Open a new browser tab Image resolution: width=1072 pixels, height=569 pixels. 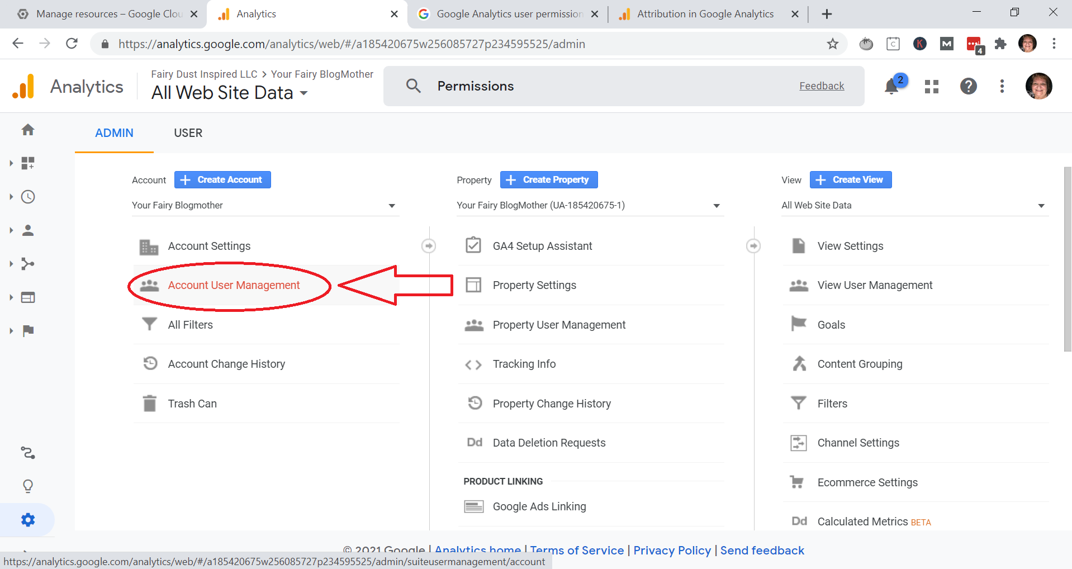(827, 14)
